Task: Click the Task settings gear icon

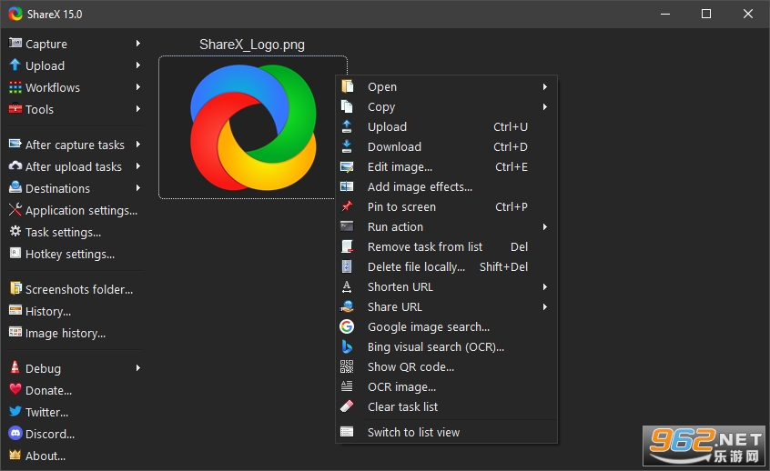Action: (15, 231)
